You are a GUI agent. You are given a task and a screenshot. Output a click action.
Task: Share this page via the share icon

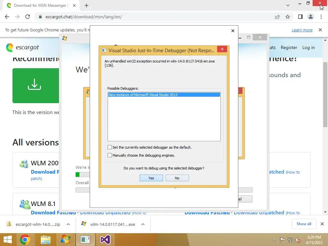[277, 17]
